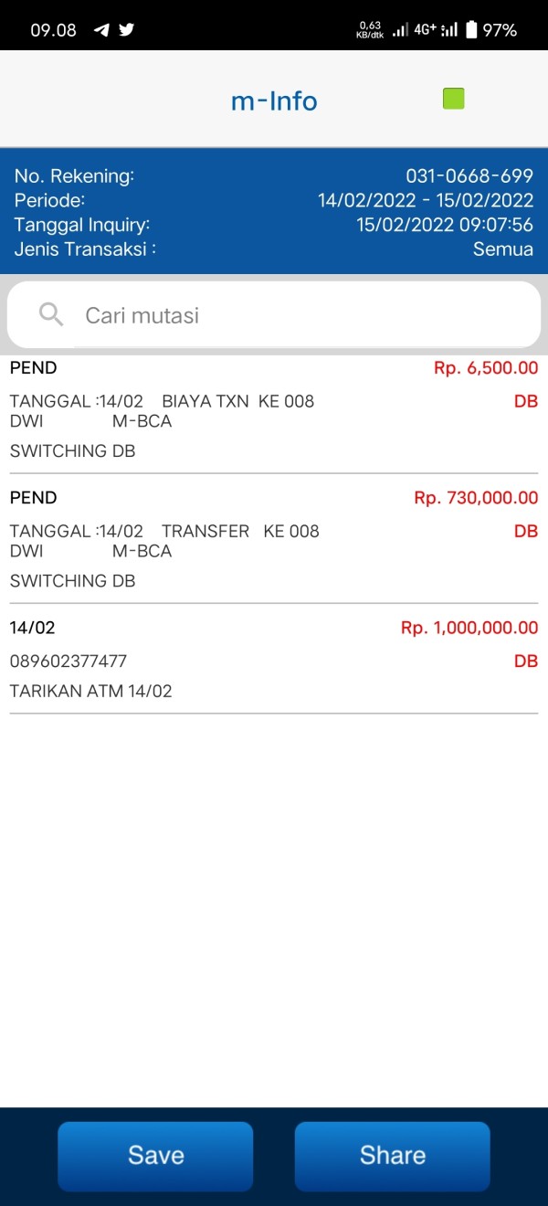The image size is (548, 1206).
Task: Tap the green square status indicator
Action: tap(453, 99)
